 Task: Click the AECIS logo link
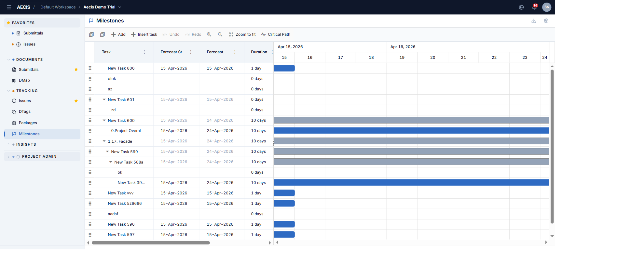(23, 7)
